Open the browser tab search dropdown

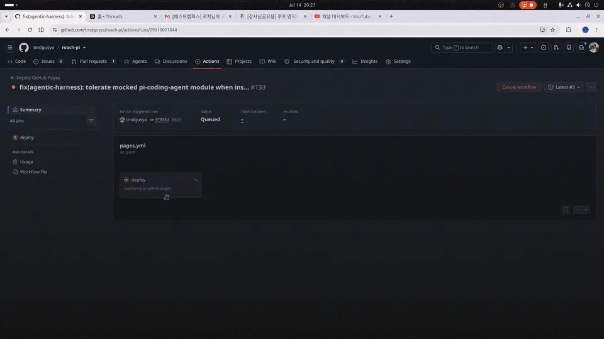point(6,16)
